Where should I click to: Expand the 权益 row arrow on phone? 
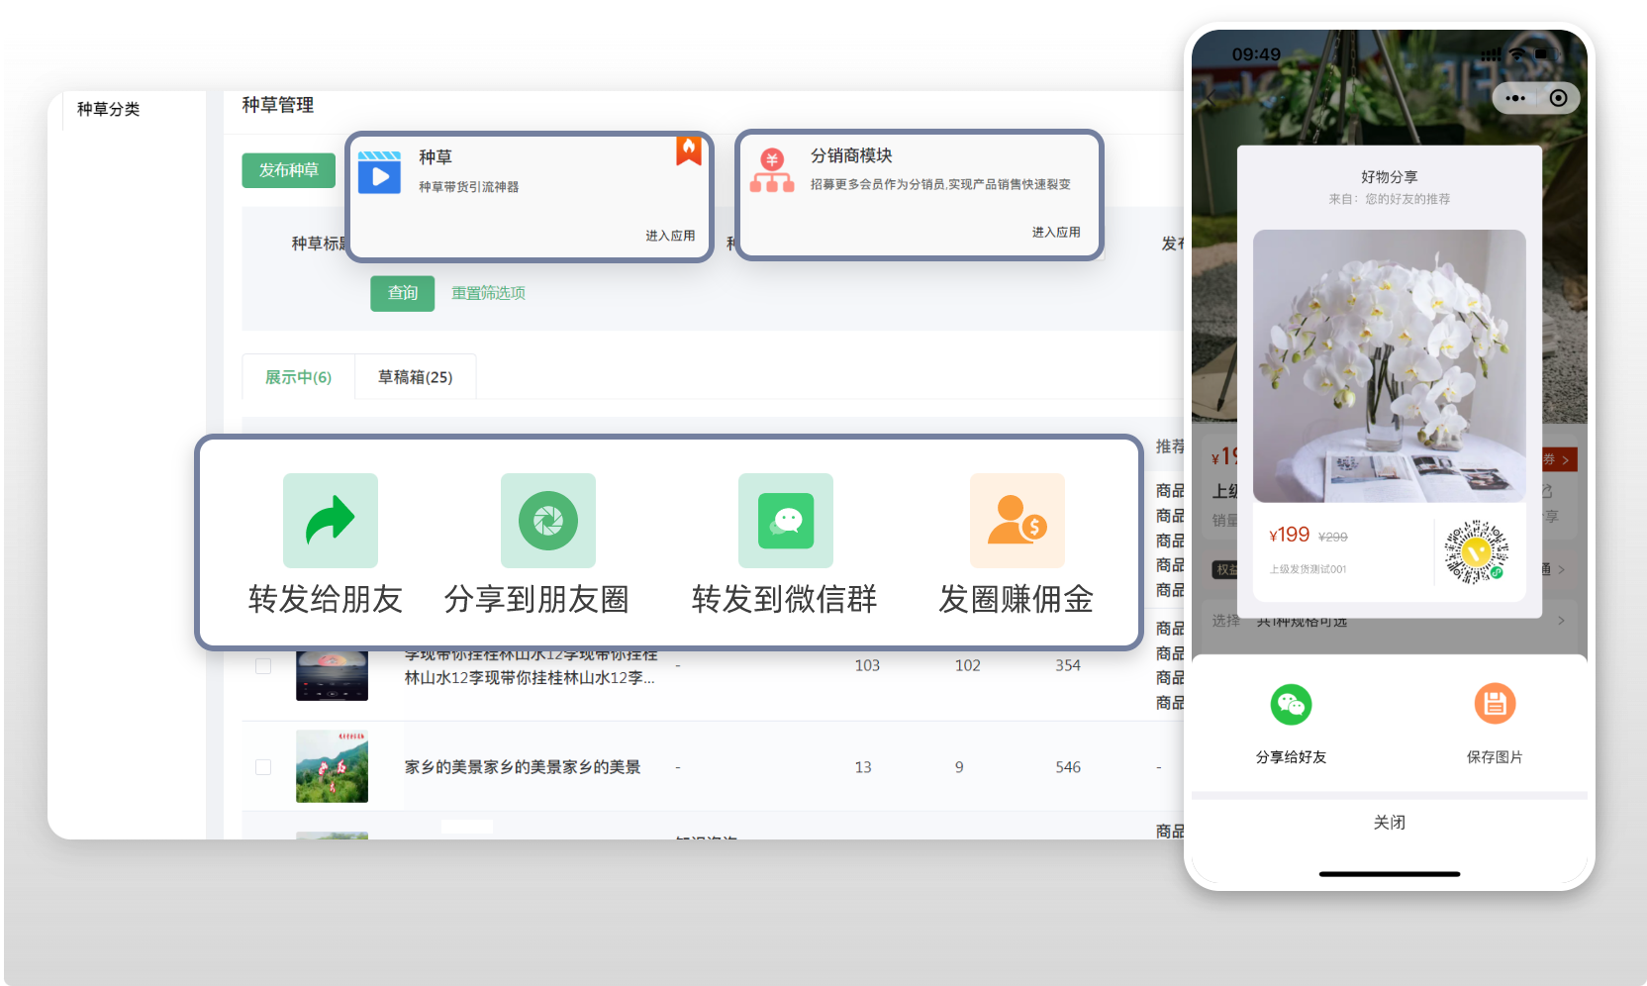pyautogui.click(x=1561, y=569)
